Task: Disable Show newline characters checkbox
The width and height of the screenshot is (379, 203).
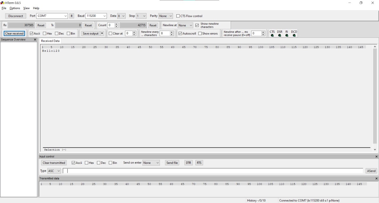Action: [x=197, y=25]
